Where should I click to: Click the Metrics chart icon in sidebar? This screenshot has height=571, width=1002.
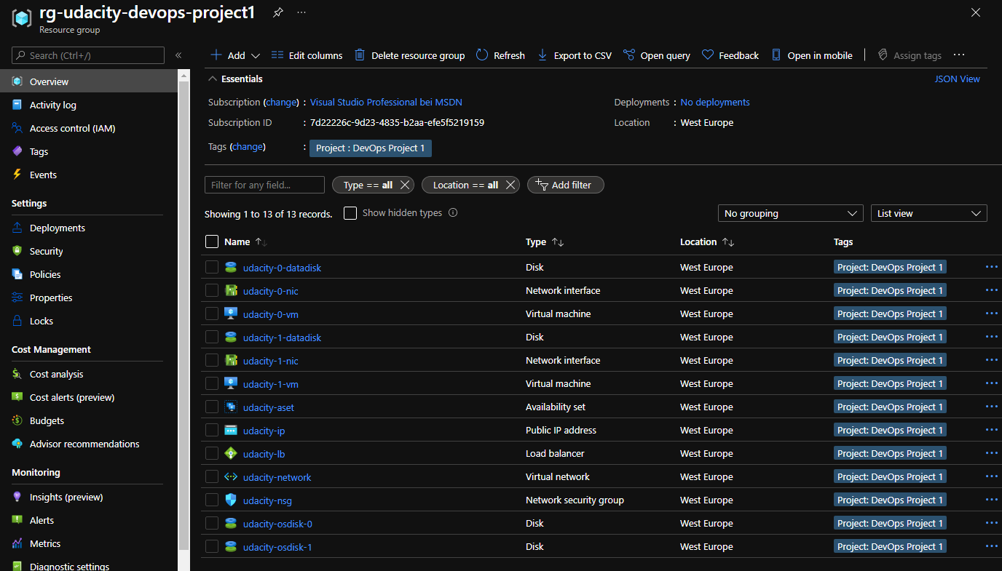coord(17,543)
